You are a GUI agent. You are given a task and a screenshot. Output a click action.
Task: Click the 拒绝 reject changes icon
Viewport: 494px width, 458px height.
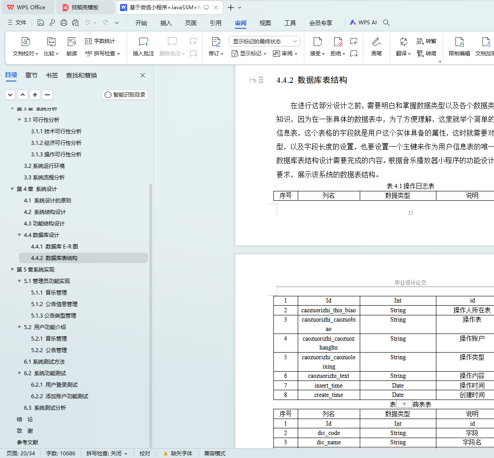[338, 42]
